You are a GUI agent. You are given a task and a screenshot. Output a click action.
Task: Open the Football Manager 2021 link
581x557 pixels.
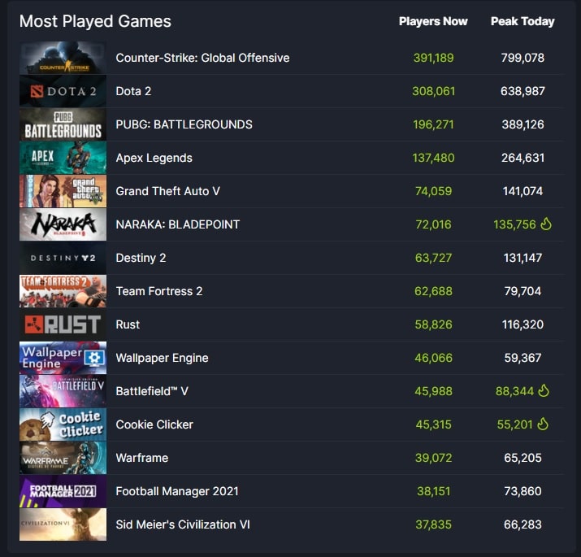pos(177,491)
